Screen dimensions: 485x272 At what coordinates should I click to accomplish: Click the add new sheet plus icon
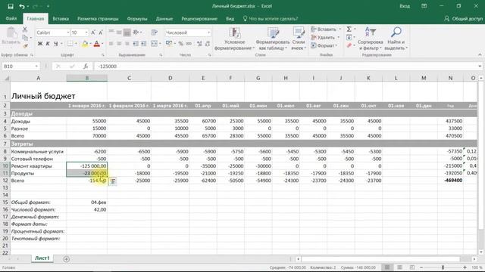66,259
